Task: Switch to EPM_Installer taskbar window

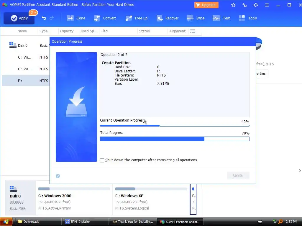Action: coord(86,222)
